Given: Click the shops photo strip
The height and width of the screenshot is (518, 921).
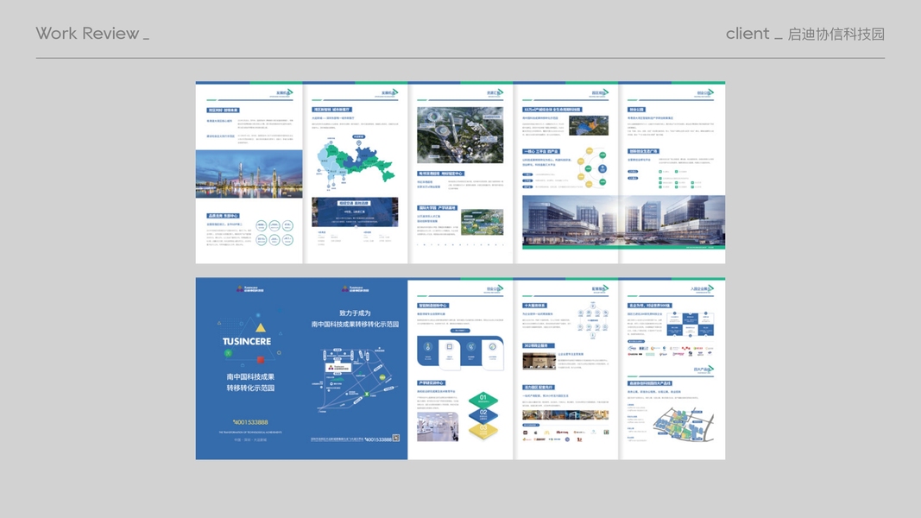Looking at the screenshot, I should coord(565,414).
